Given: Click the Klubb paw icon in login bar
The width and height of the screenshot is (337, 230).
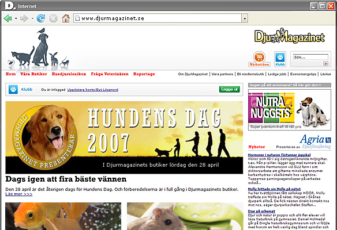Looking at the screenshot, I should pyautogui.click(x=13, y=89).
